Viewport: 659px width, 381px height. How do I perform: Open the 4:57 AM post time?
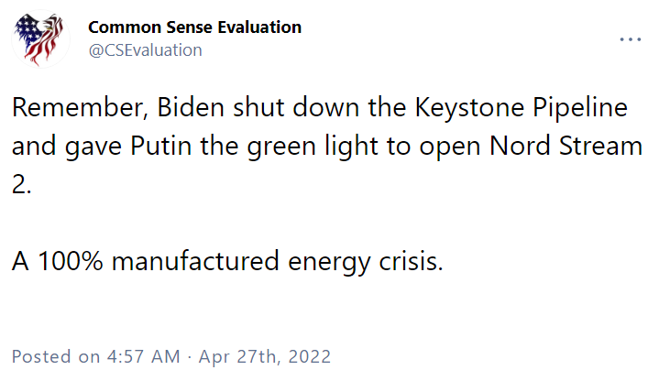pos(143,356)
